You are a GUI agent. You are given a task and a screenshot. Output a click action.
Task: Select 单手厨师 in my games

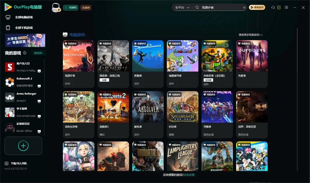(23, 112)
